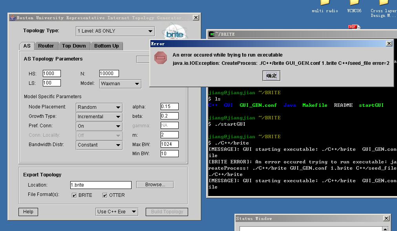Image resolution: width=397 pixels, height=231 pixels.
Task: Switch to the Router tab
Action: click(46, 46)
